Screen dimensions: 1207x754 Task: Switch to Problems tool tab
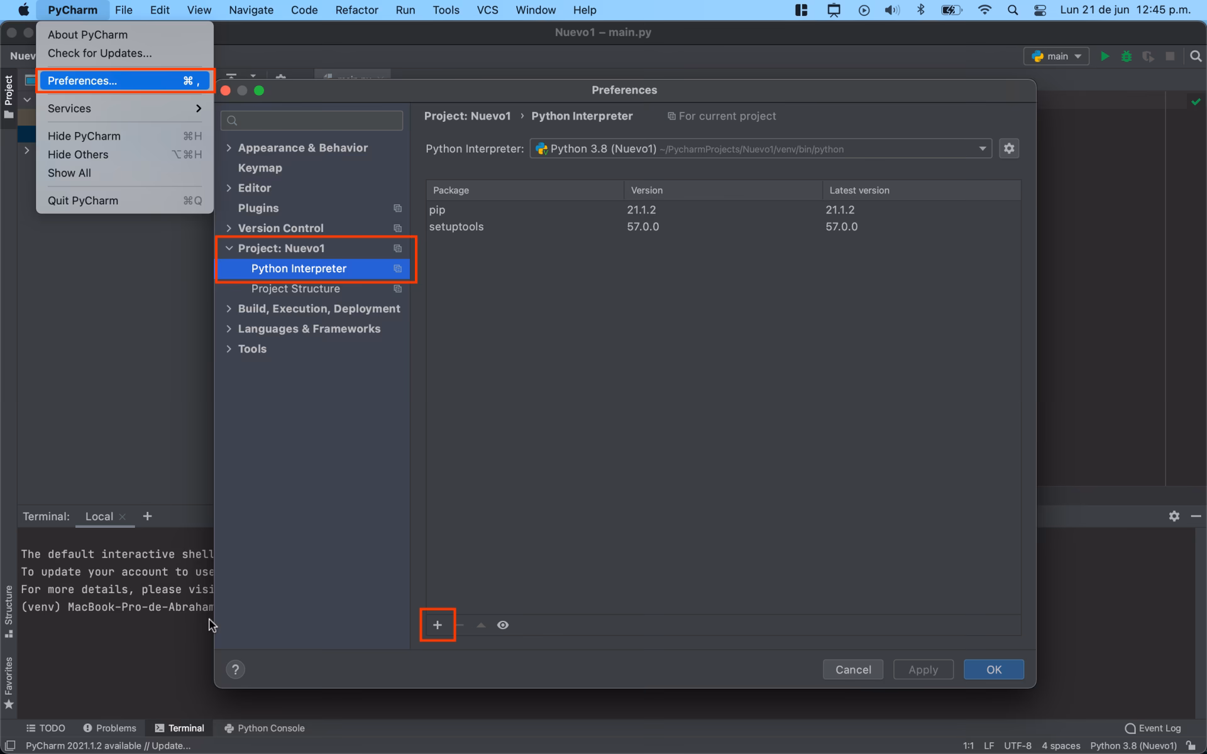click(x=109, y=728)
